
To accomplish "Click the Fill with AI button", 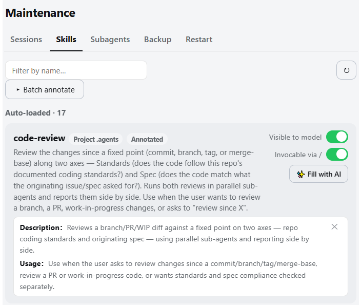I will point(318,174).
